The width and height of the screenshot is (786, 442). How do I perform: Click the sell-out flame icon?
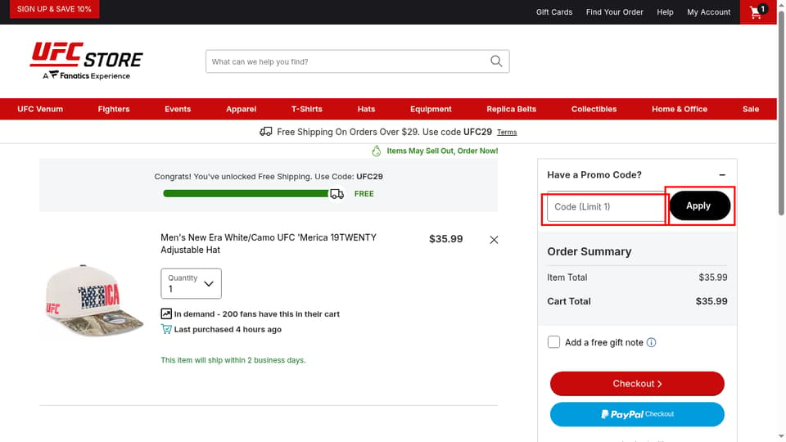click(x=377, y=151)
